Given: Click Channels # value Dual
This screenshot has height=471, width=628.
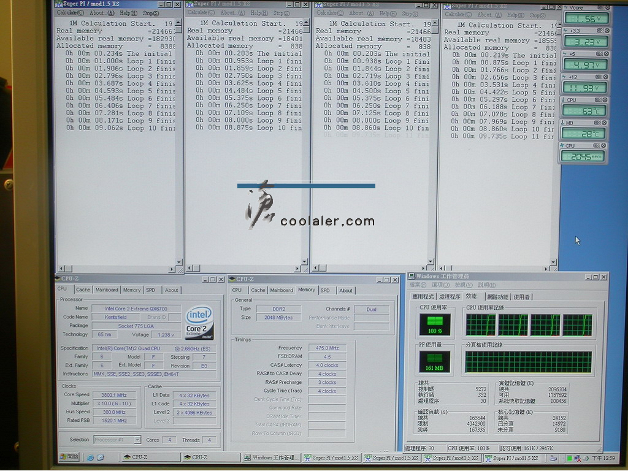Looking at the screenshot, I should tap(371, 309).
